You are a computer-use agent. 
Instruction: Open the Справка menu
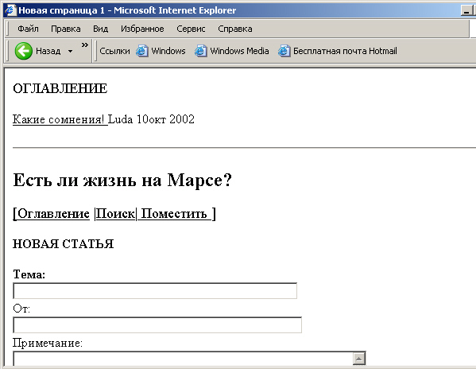tap(235, 29)
